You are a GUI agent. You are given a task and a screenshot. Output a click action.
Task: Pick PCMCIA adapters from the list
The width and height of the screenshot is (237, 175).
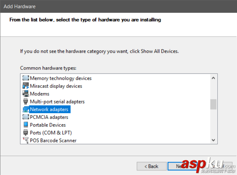tap(49, 117)
